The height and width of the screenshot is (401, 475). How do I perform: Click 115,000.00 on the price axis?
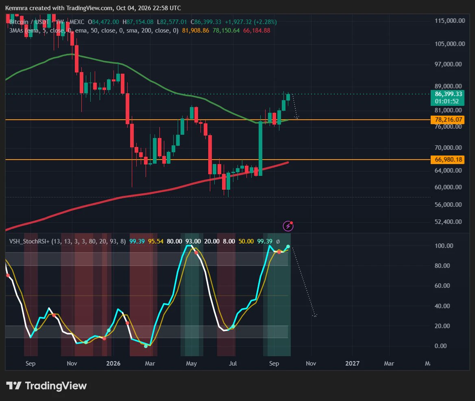[x=449, y=21]
